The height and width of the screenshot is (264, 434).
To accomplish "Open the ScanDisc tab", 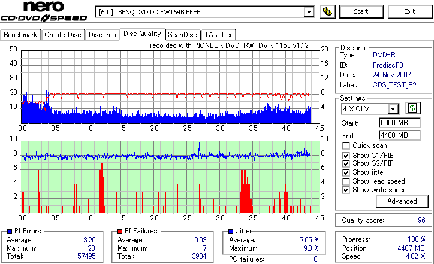I will (x=182, y=35).
